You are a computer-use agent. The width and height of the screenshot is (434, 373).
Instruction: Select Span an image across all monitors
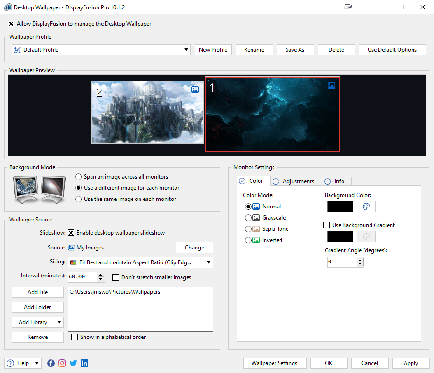(79, 177)
